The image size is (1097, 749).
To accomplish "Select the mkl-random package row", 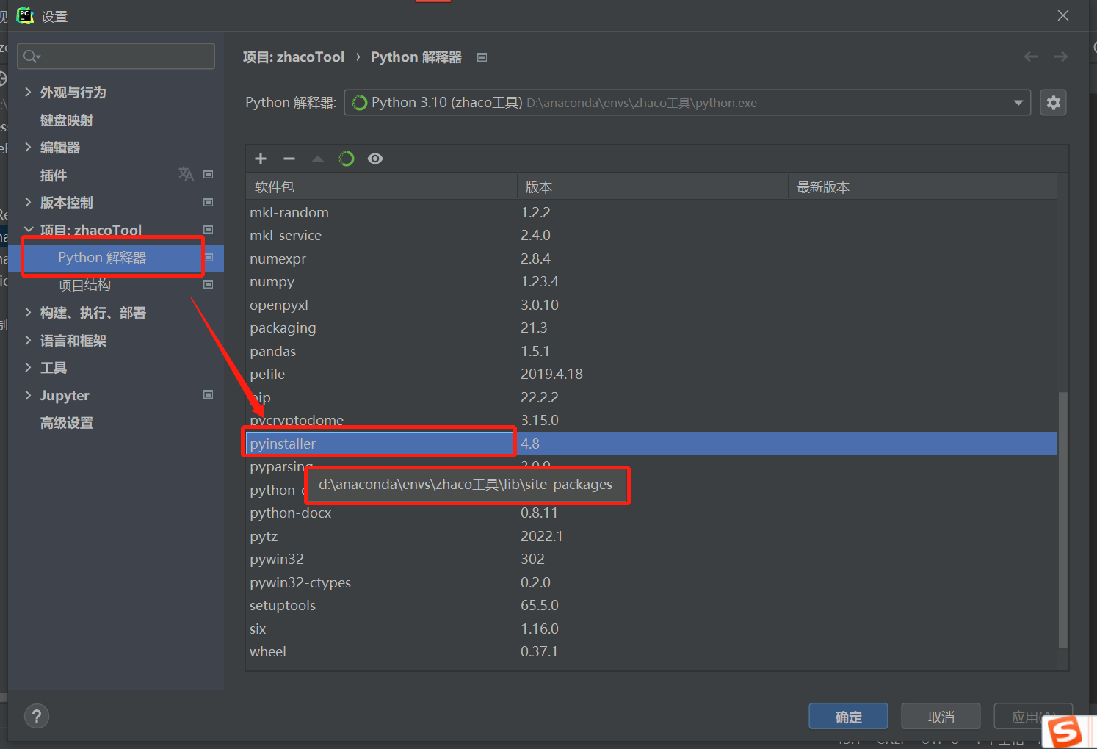I will click(652, 212).
